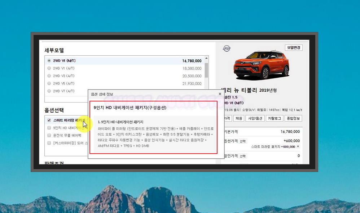Image resolution: width=360 pixels, height=213 pixels.
Task: Click the 선택 button beside 할인가격
Action: coord(243,156)
